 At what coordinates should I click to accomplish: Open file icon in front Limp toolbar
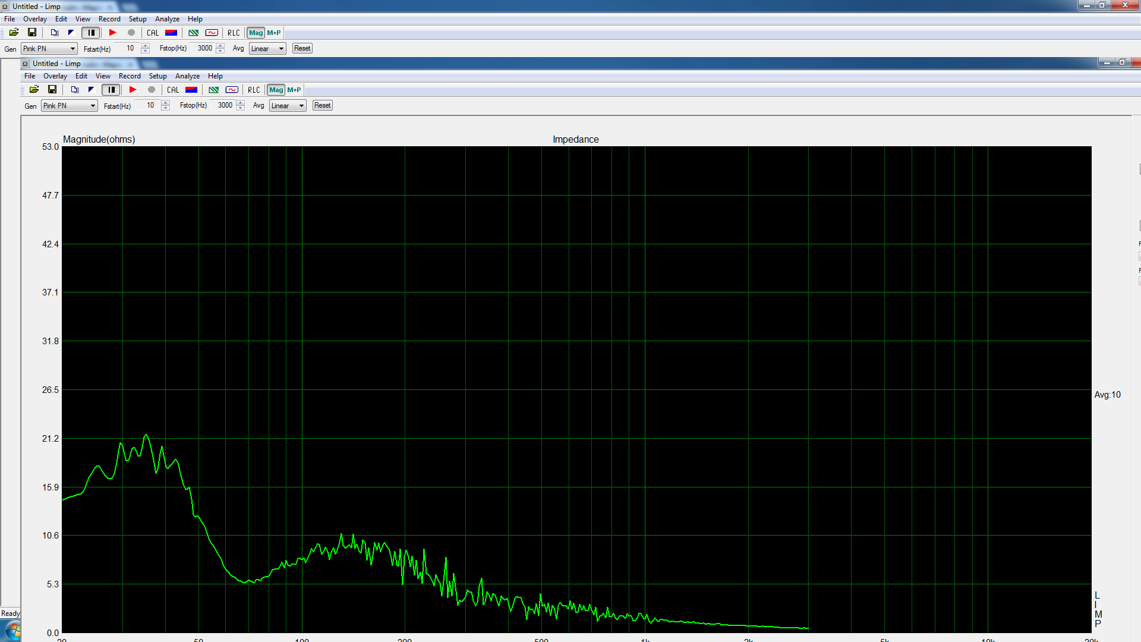(x=34, y=90)
